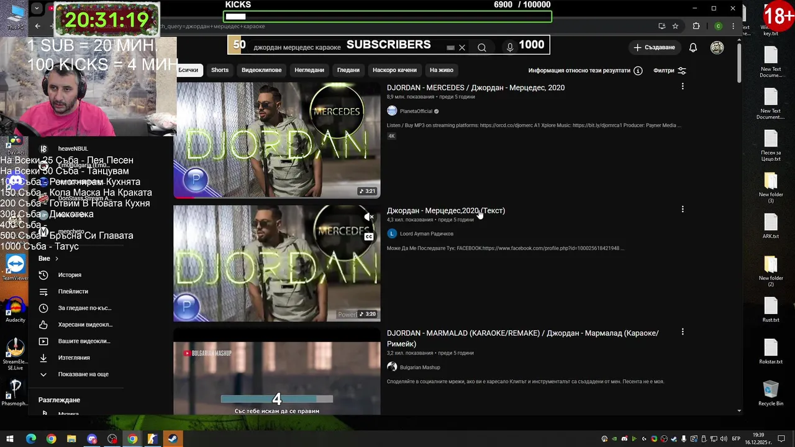Bookmark the page with the star icon
This screenshot has width=795, height=447.
pyautogui.click(x=675, y=26)
